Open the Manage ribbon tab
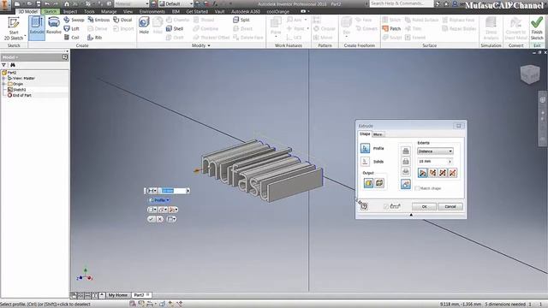Viewport: 548px width, 308px height. tap(109, 11)
